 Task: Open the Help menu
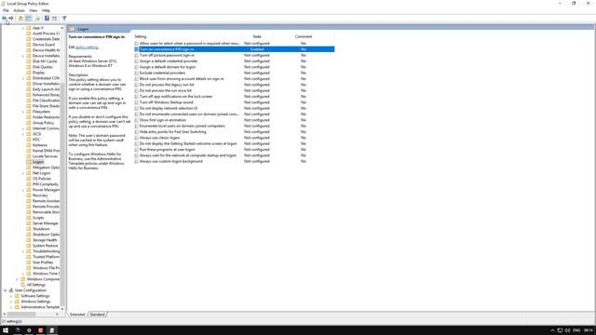click(46, 10)
